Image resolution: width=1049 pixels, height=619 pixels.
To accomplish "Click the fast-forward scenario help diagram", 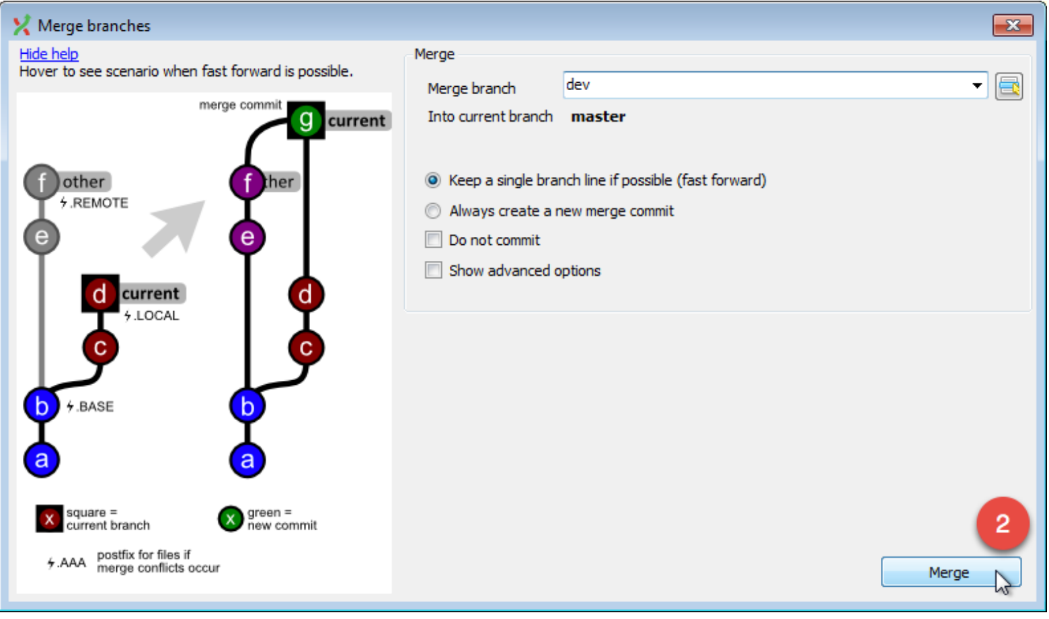I will [x=204, y=343].
